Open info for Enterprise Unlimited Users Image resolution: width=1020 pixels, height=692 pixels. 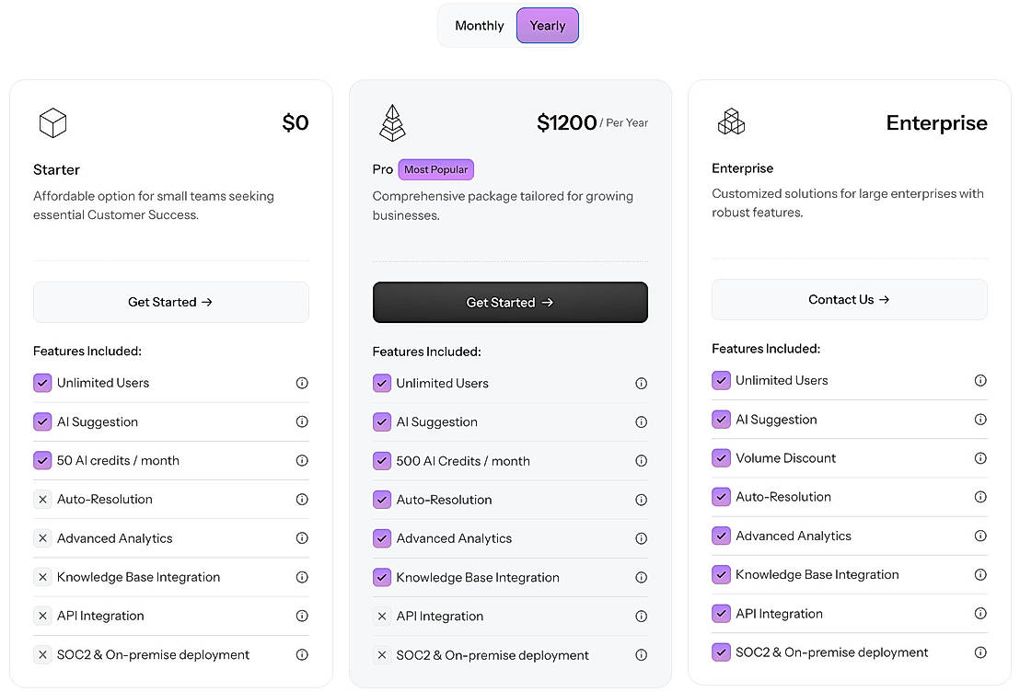(981, 380)
